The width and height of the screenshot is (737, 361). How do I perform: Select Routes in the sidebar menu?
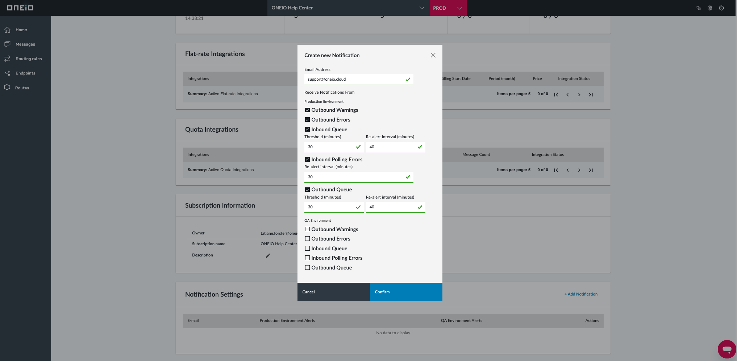(22, 88)
